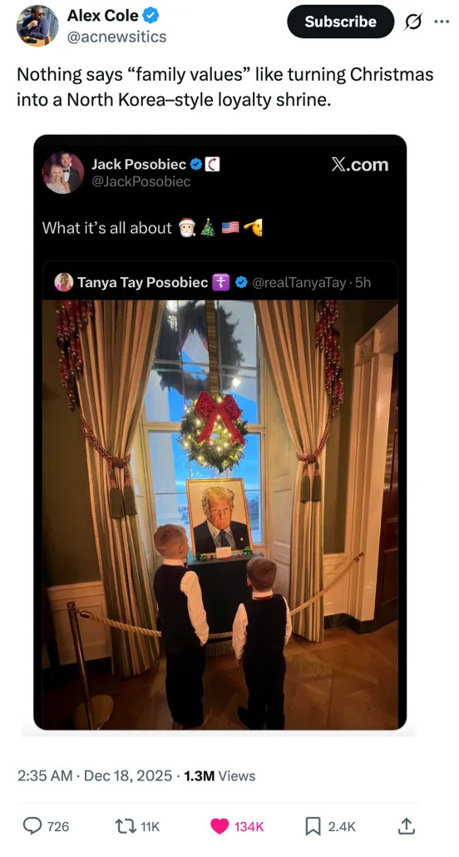Click Alex Cole's blue verified badge
The width and height of the screenshot is (459, 857).
(x=151, y=17)
